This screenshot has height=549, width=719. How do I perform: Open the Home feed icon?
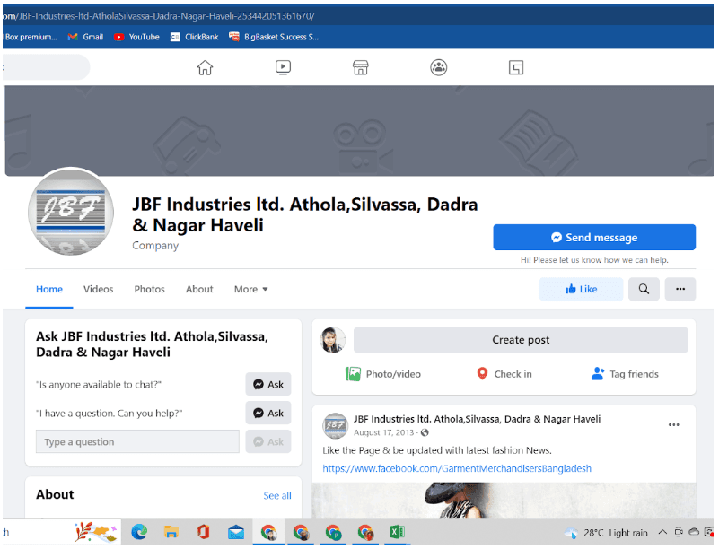(x=205, y=67)
